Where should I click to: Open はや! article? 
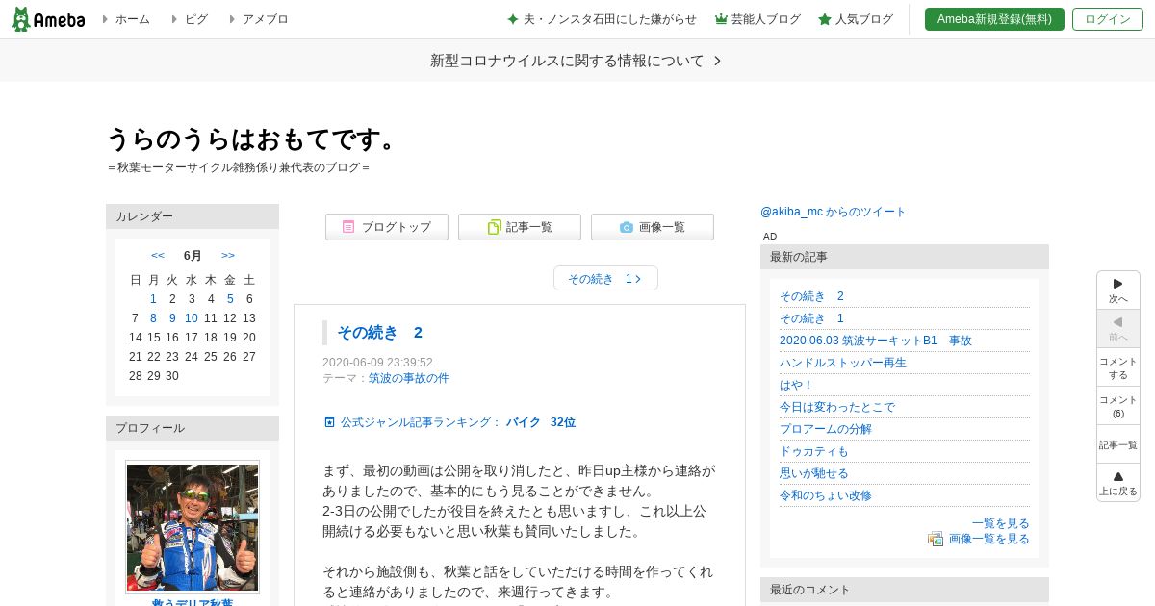[797, 385]
